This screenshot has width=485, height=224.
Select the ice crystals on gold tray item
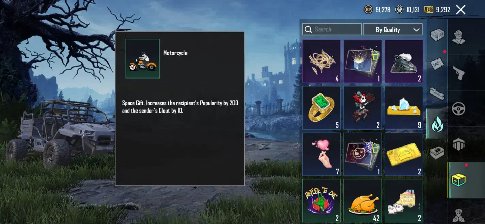click(x=404, y=108)
